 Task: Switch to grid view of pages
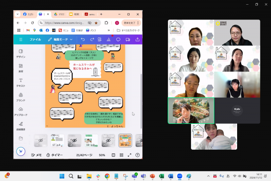(x=122, y=155)
